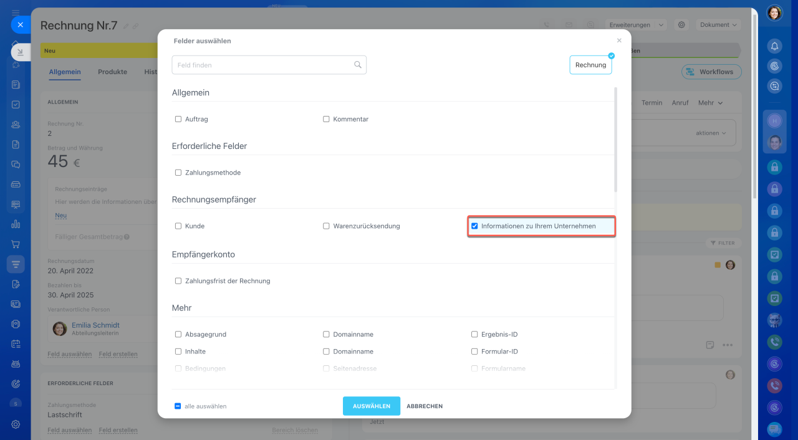The width and height of the screenshot is (798, 440).
Task: Check the Ergebnis-ID checkbox
Action: tap(474, 335)
